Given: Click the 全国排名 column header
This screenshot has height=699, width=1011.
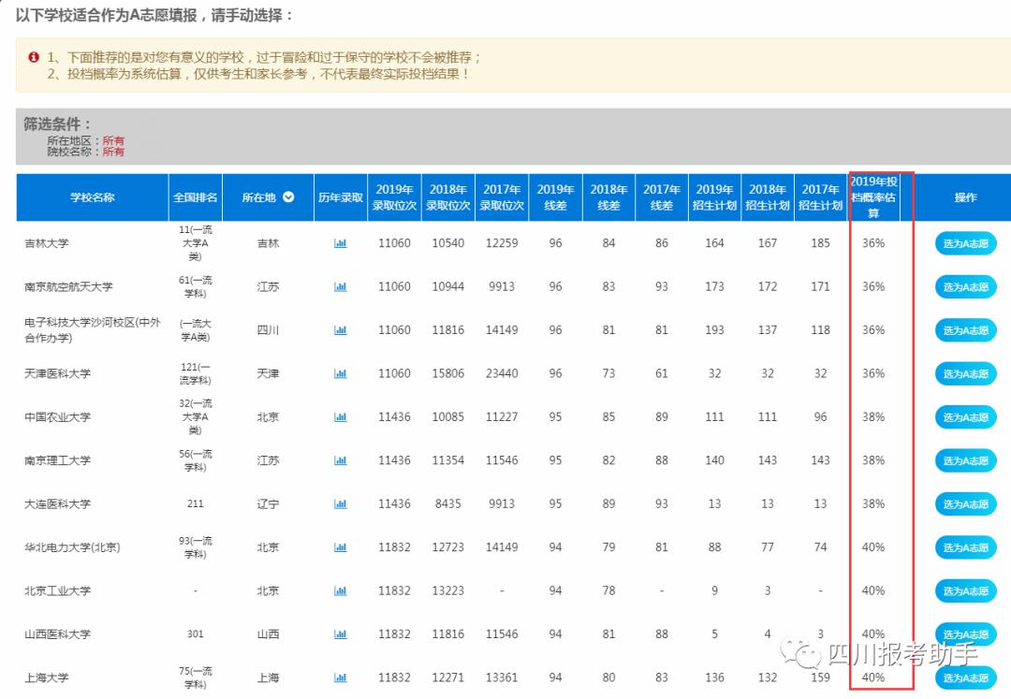Looking at the screenshot, I should coord(196,197).
